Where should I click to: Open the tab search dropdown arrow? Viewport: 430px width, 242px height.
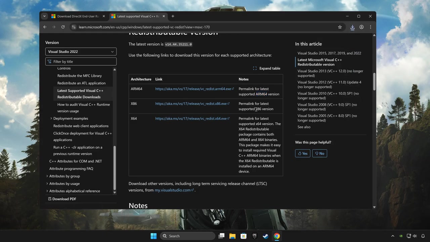point(44,16)
